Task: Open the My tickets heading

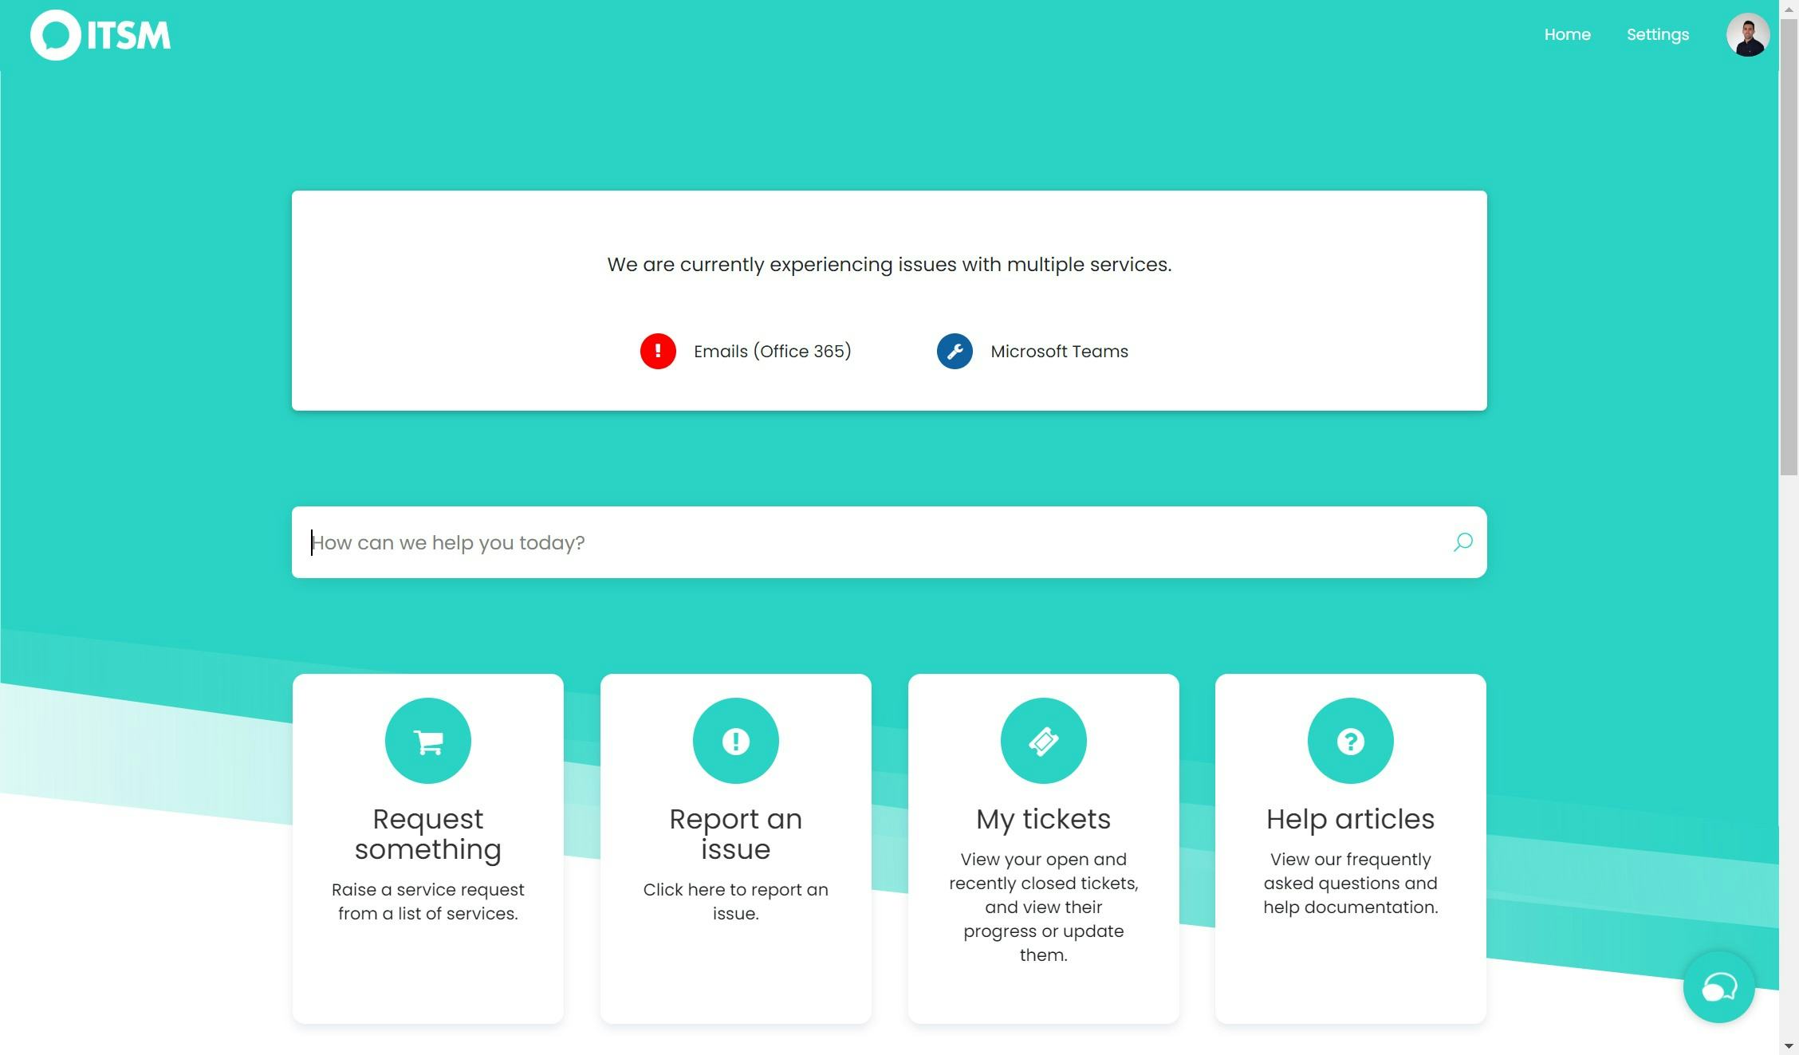Action: coord(1043,819)
